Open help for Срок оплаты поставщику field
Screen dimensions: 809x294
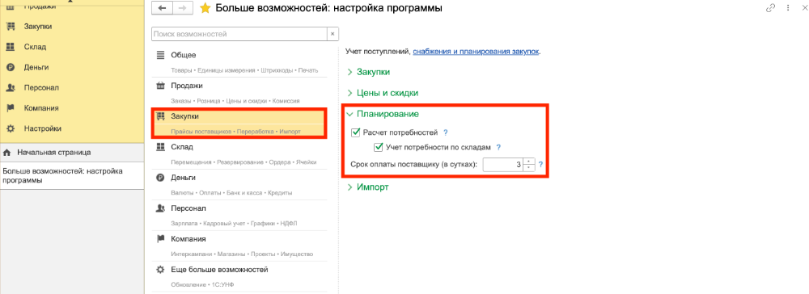click(x=540, y=165)
